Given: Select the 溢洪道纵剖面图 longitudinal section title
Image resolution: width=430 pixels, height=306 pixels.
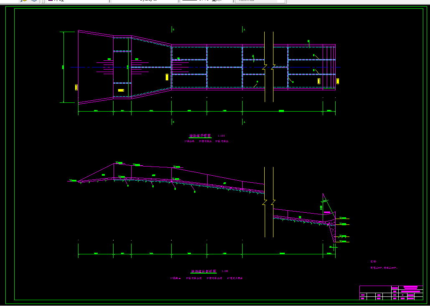Looking at the screenshot, I should 204,271.
